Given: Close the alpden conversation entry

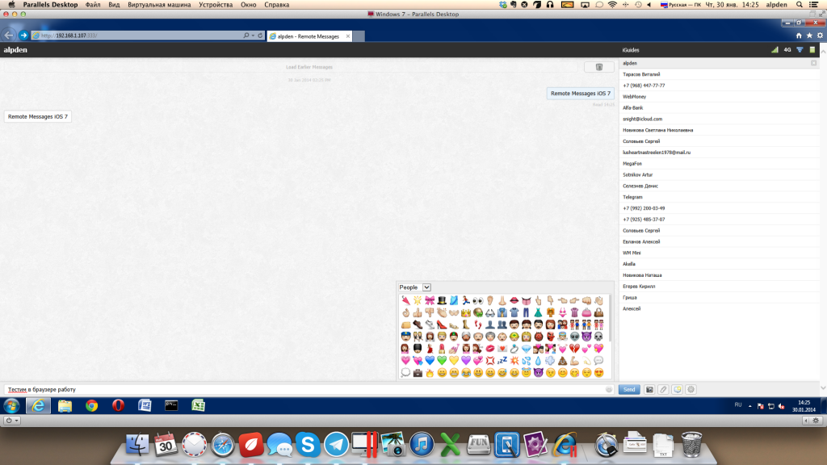Looking at the screenshot, I should point(814,63).
